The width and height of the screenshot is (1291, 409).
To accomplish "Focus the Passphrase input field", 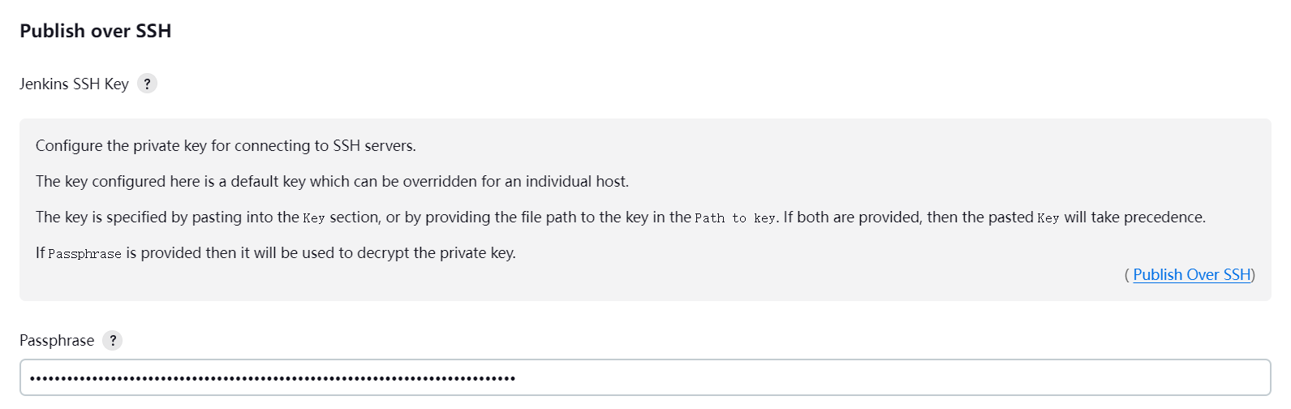I will coord(645,377).
